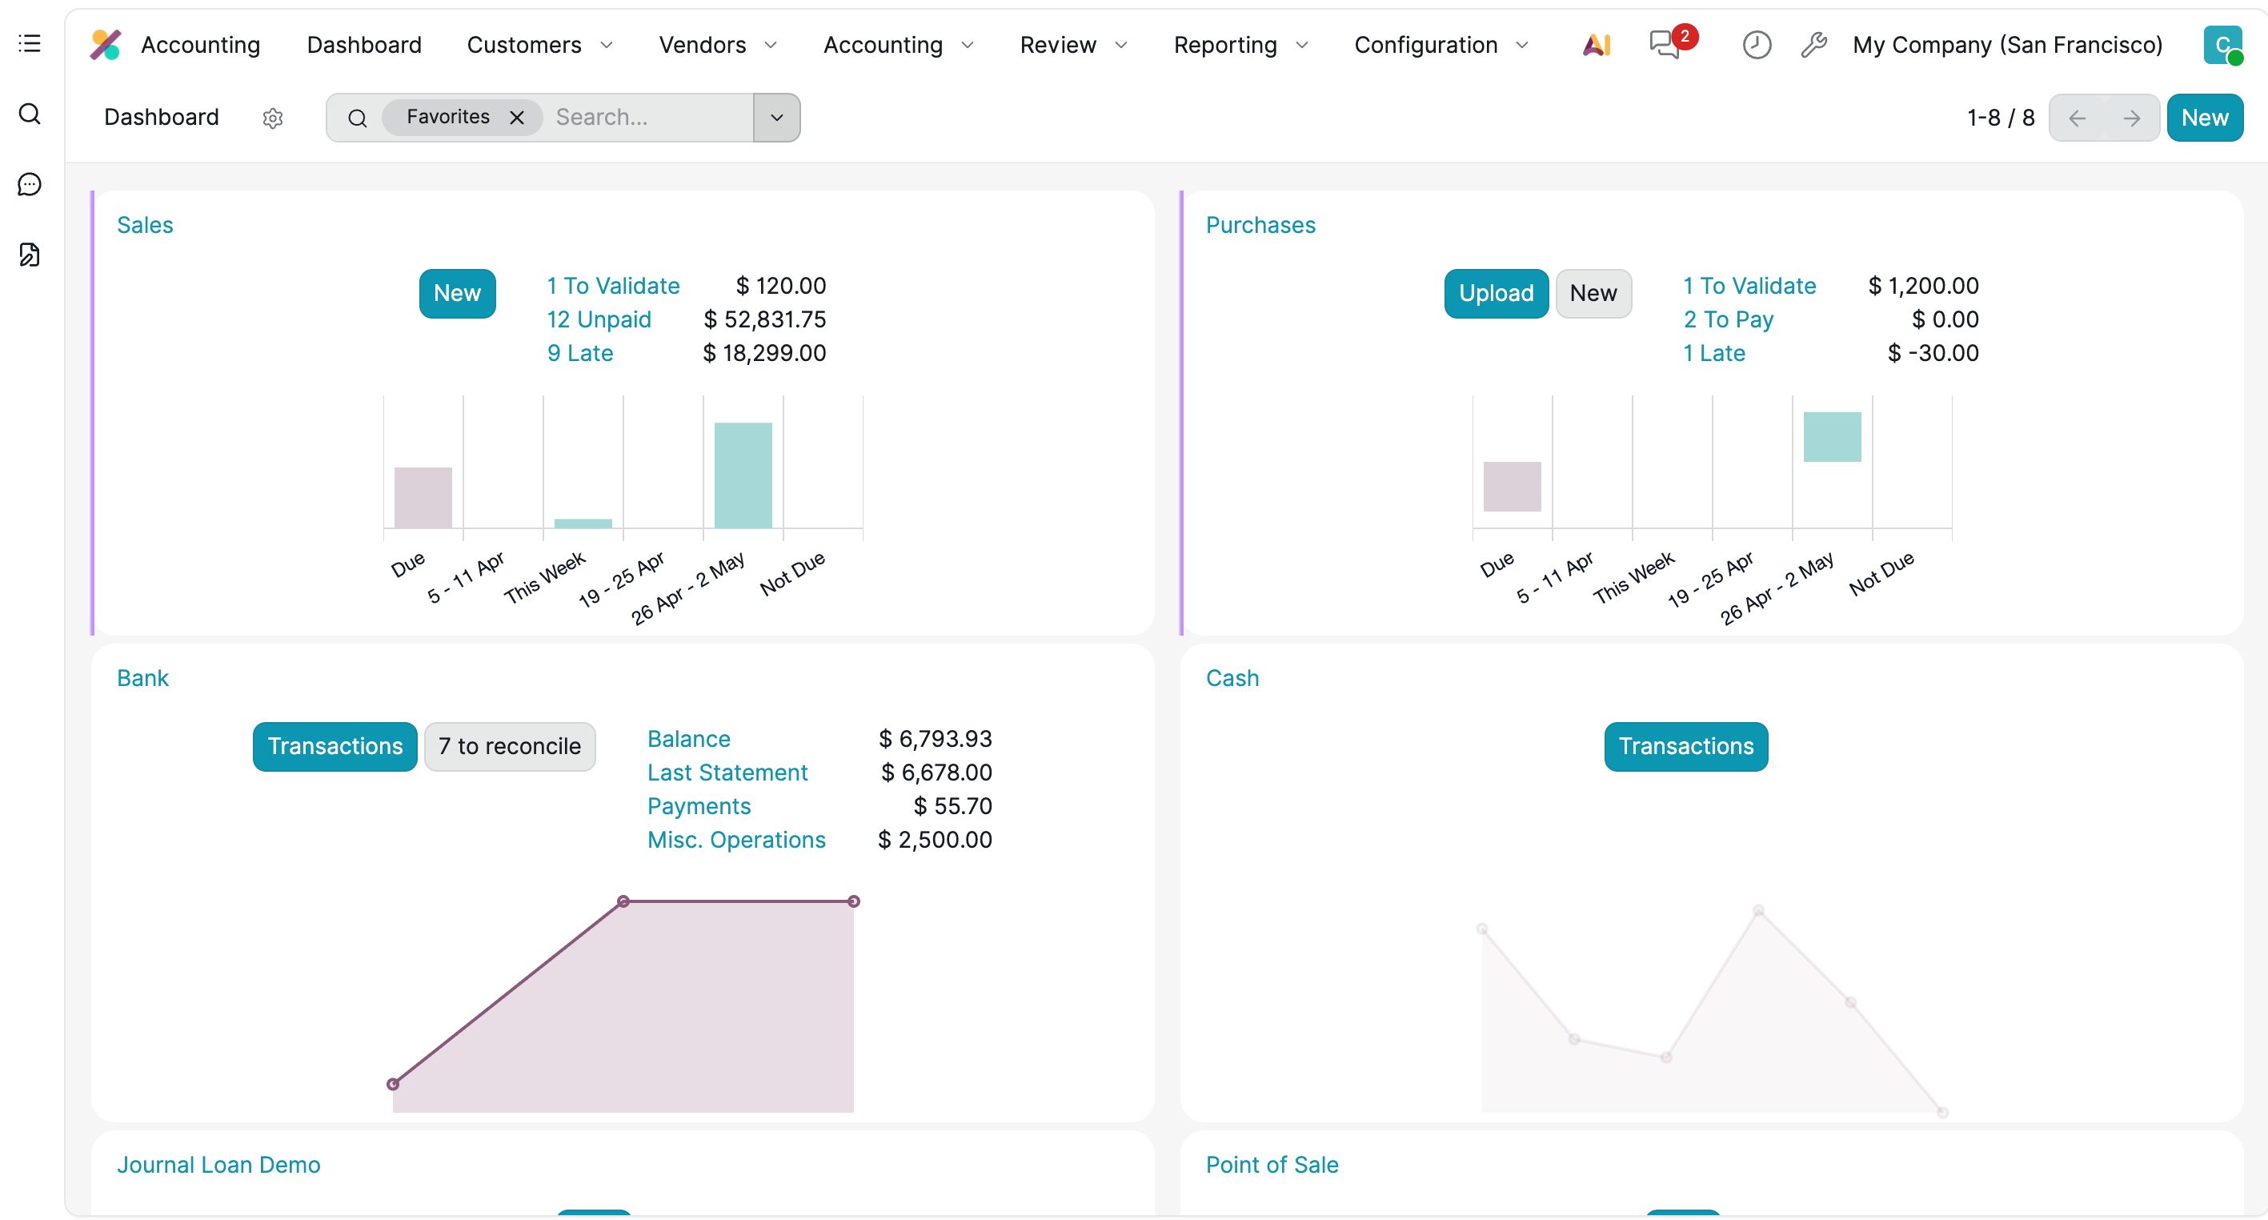This screenshot has width=2268, height=1220.
Task: Open conversations icon with 2 notifications
Action: click(1664, 44)
